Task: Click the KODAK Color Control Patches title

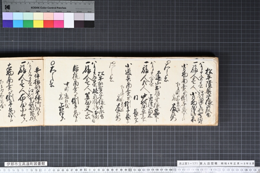Action: coord(48,8)
